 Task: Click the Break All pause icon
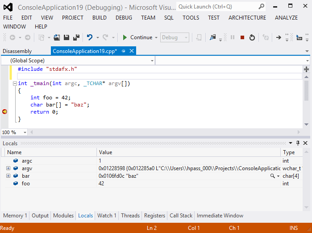tap(233, 37)
